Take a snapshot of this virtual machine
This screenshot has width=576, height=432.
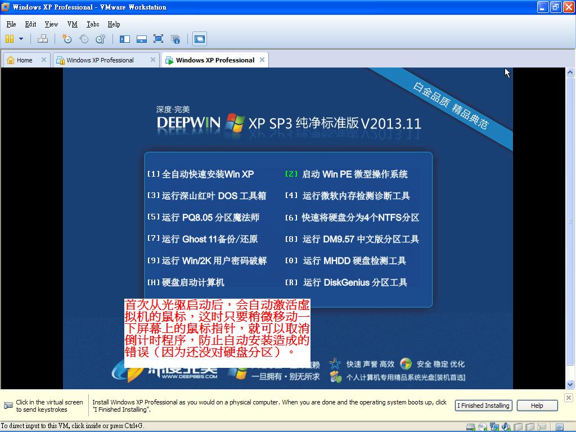click(x=66, y=39)
